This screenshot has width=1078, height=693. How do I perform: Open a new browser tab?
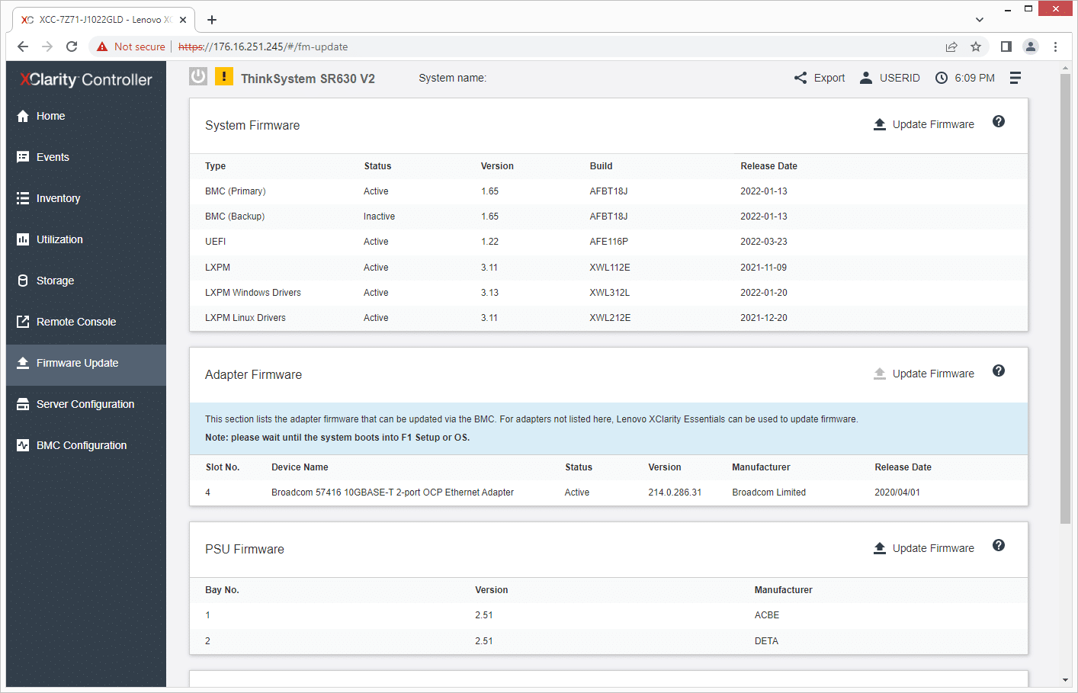pyautogui.click(x=212, y=20)
